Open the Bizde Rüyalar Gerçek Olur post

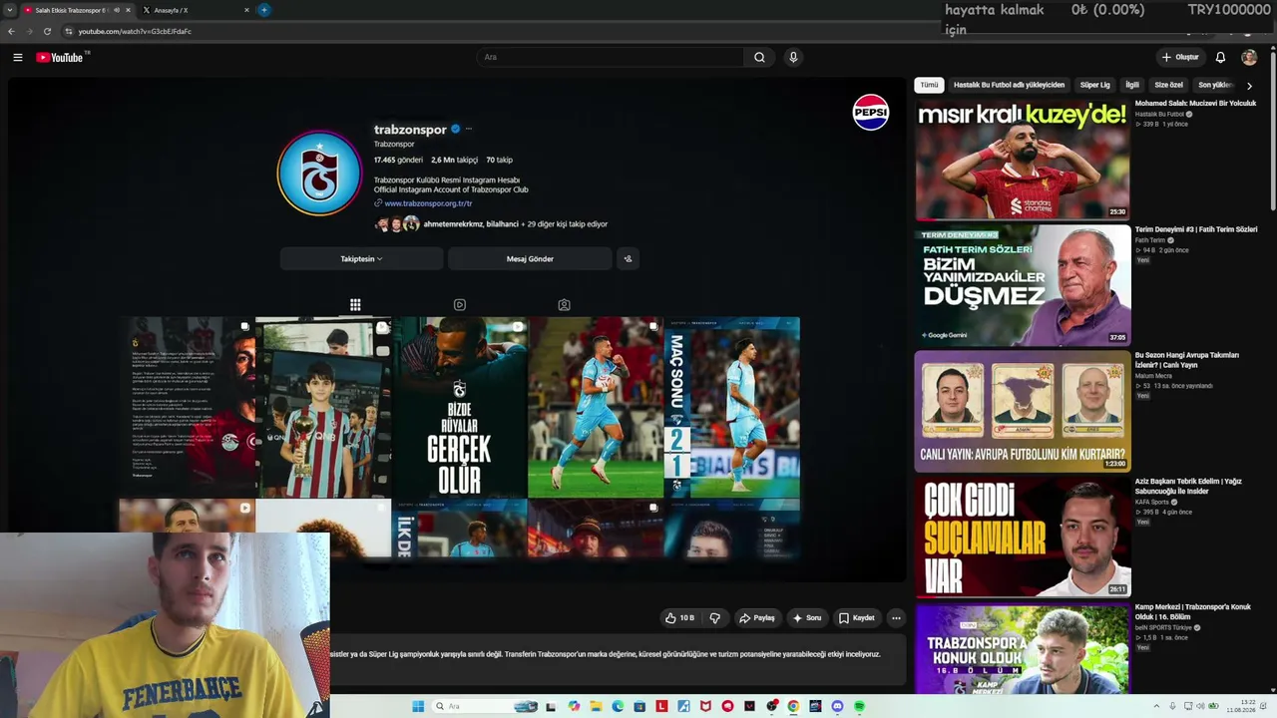pyautogui.click(x=460, y=407)
